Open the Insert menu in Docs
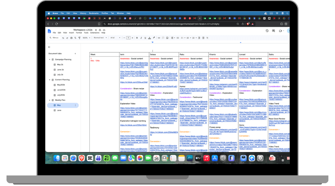 pyautogui.click(x=71, y=33)
